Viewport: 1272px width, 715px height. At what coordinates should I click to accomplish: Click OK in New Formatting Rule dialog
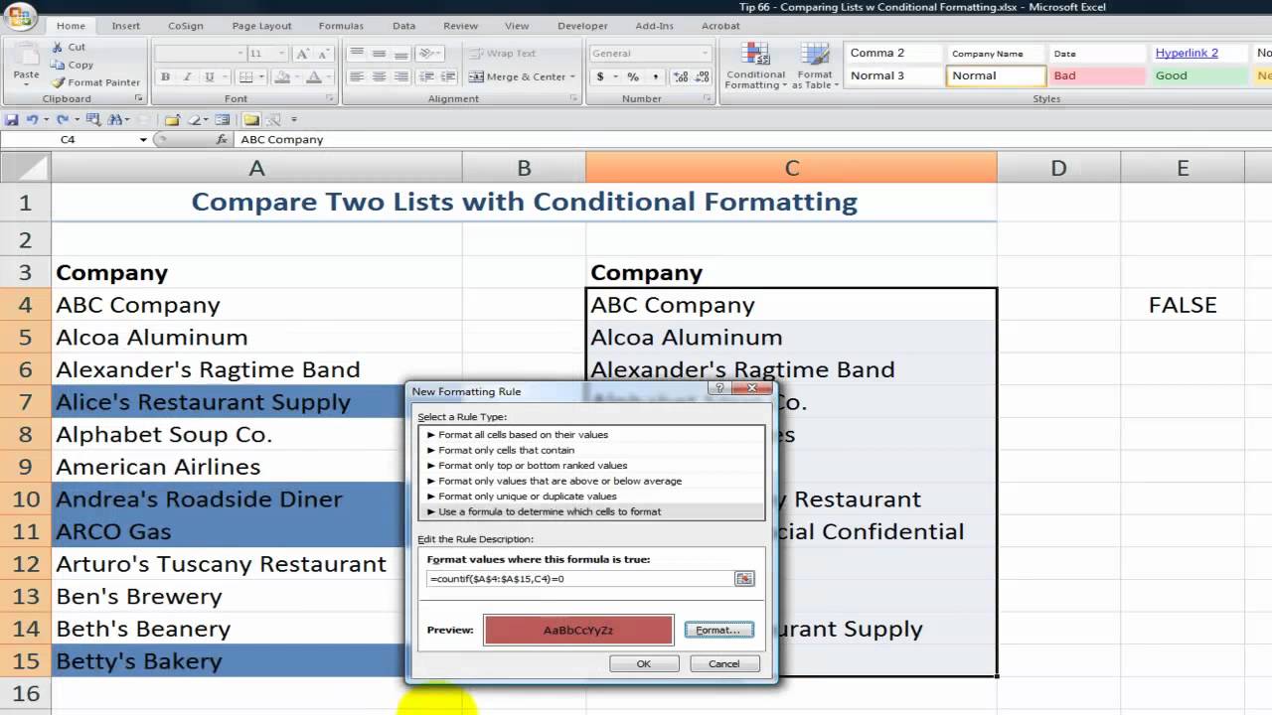click(644, 663)
